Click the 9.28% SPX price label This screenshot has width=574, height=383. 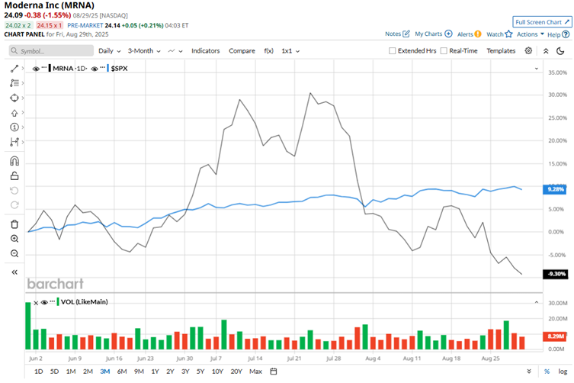[555, 189]
